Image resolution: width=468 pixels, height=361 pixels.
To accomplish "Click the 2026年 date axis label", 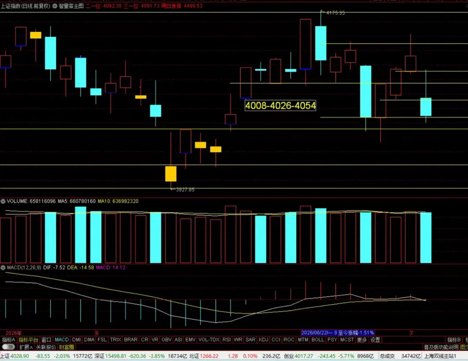I will 13,333.
